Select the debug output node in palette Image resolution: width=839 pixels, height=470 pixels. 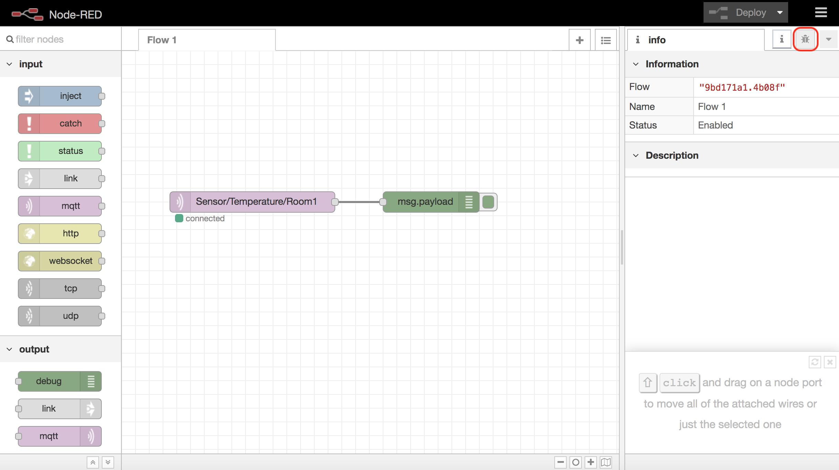click(x=60, y=381)
